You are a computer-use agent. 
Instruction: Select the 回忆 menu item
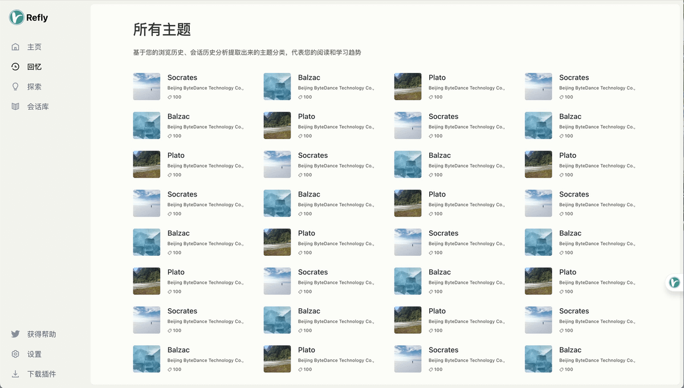[34, 67]
